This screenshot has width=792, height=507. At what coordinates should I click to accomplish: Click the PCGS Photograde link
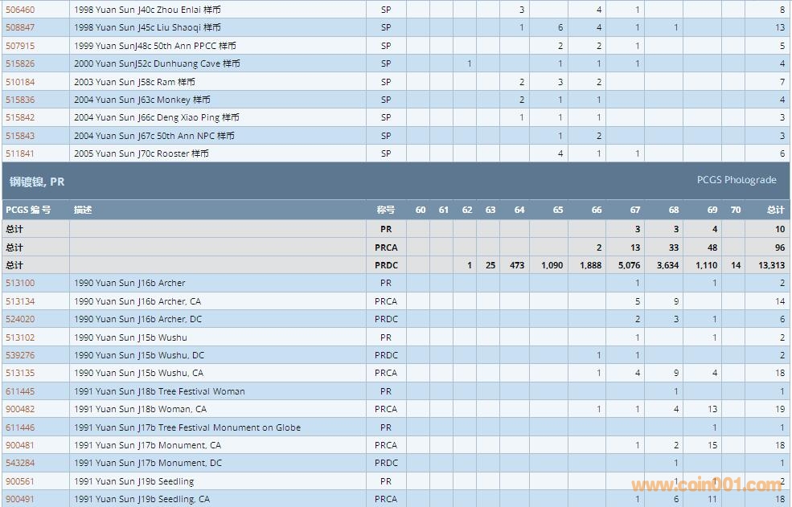tap(737, 180)
